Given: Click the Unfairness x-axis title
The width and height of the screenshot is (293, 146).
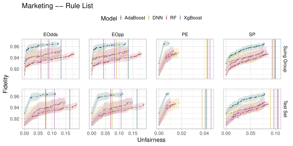Looking at the screenshot, I should tap(151, 140).
